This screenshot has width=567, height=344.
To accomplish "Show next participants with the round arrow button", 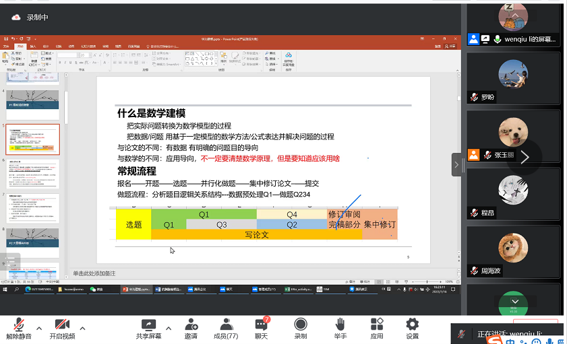I will (x=524, y=157).
